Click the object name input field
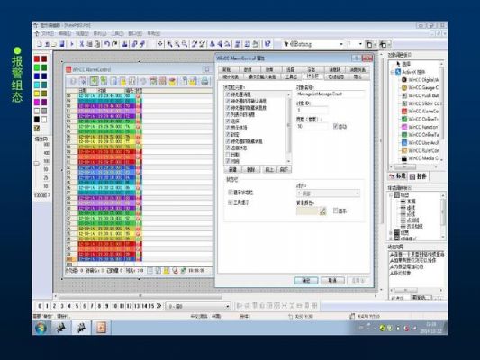The image size is (480, 360). (x=331, y=94)
